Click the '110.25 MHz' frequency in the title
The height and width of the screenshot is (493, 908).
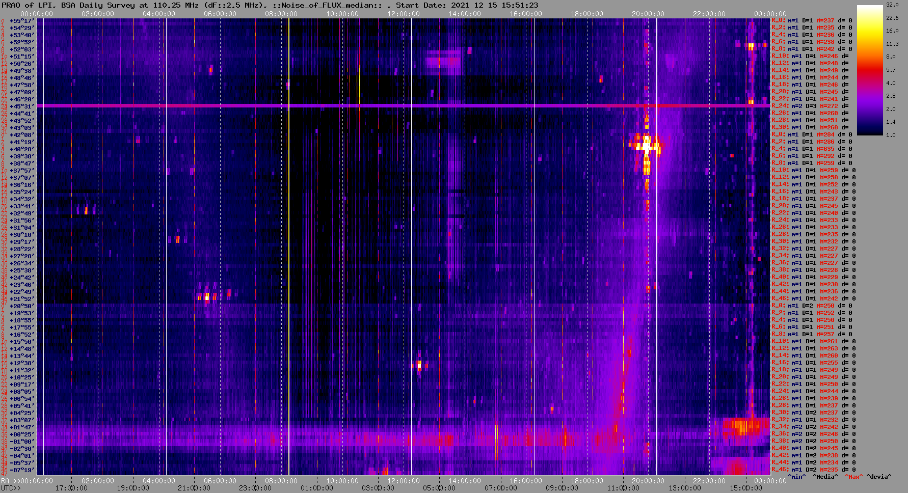(x=176, y=5)
